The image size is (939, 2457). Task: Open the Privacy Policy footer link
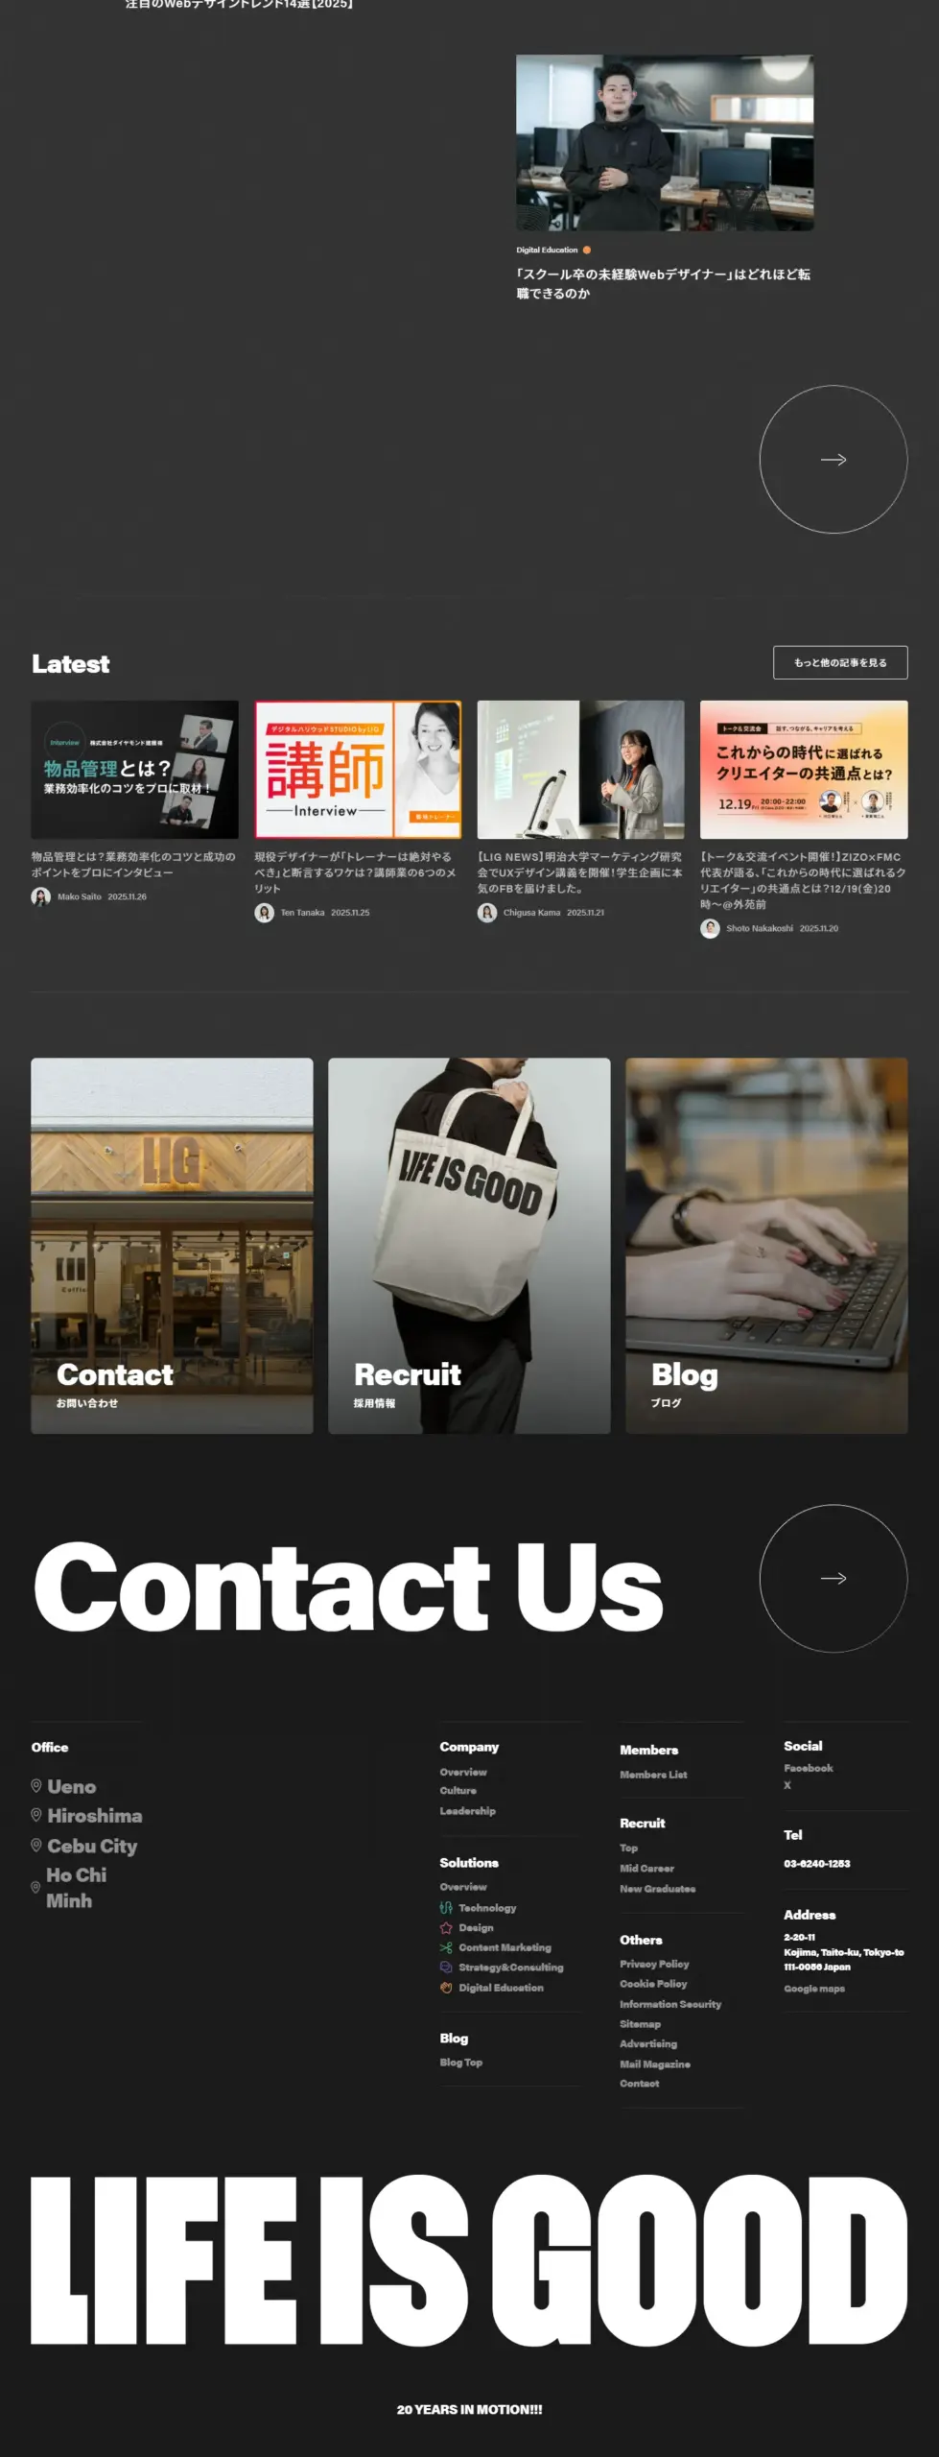click(x=654, y=1964)
